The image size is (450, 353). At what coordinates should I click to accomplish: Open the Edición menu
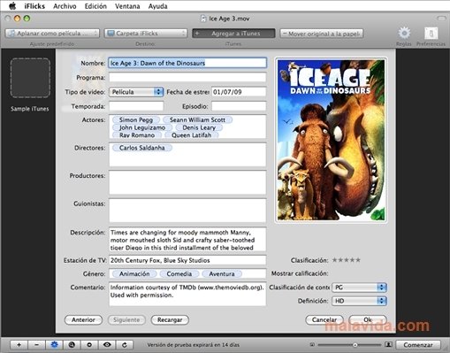[95, 6]
